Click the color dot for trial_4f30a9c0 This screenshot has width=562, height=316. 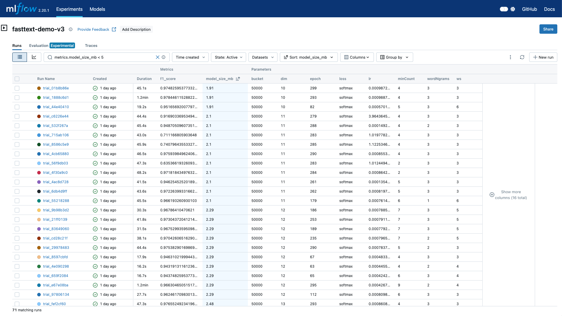pyautogui.click(x=39, y=173)
